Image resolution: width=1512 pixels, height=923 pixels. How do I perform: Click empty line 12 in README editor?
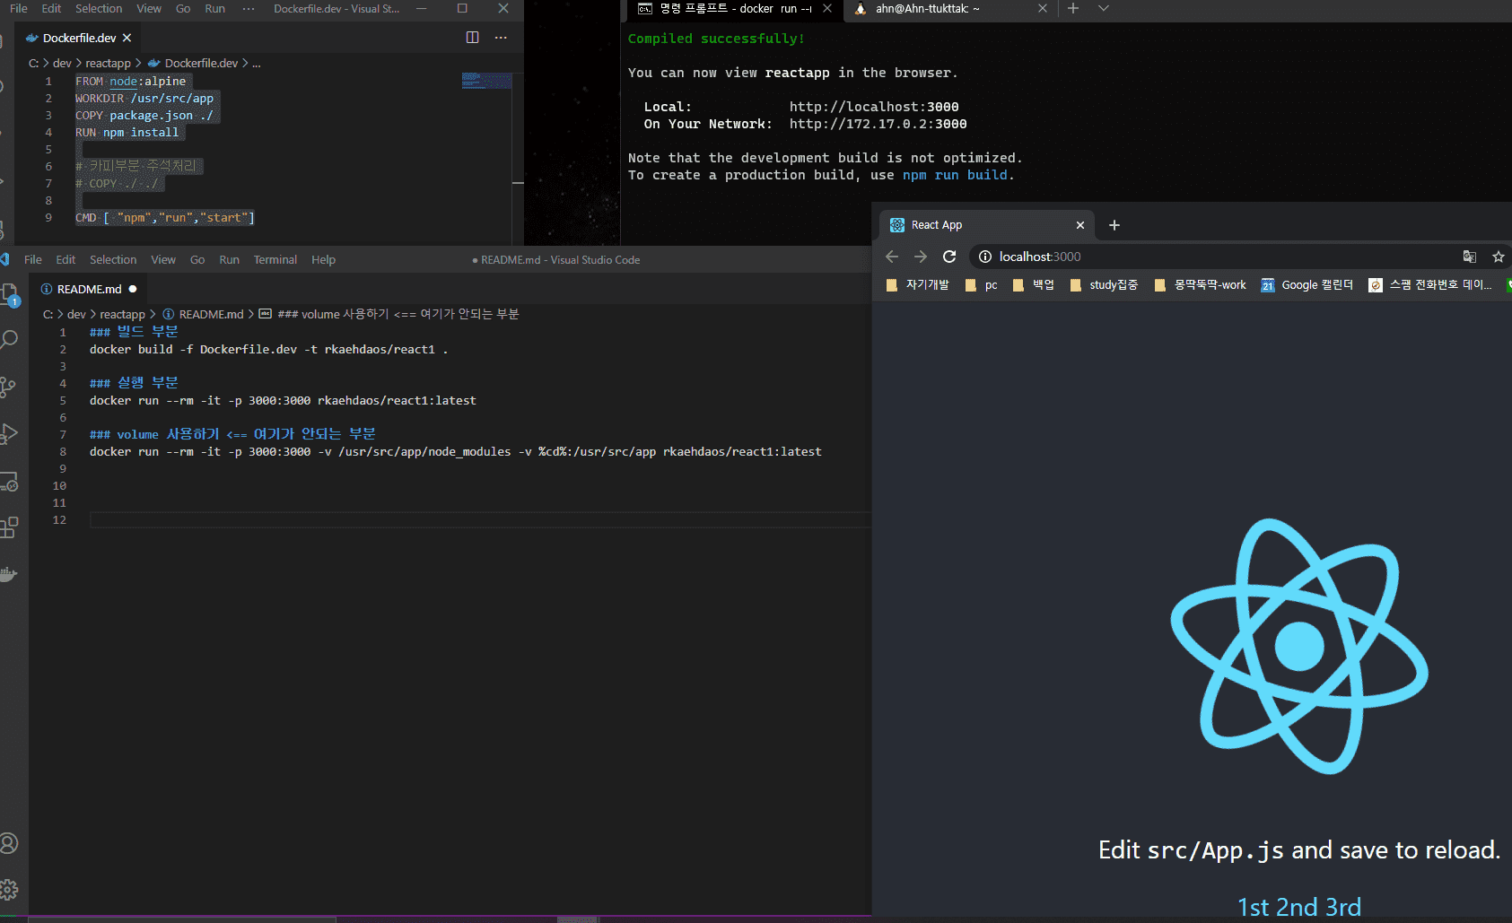[x=480, y=519]
